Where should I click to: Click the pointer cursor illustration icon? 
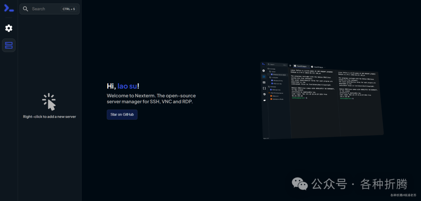click(x=49, y=102)
